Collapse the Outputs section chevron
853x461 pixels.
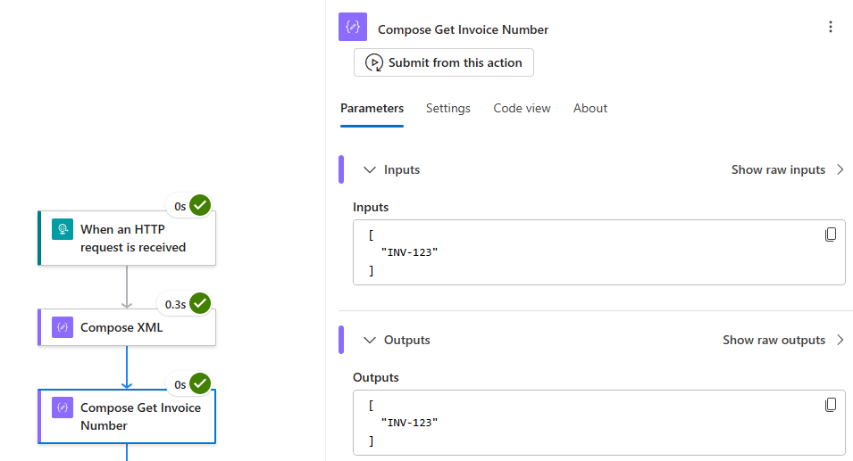368,340
